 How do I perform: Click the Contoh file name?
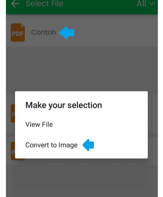click(43, 32)
